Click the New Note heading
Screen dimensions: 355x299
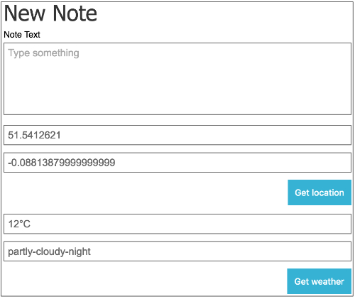pyautogui.click(x=50, y=13)
